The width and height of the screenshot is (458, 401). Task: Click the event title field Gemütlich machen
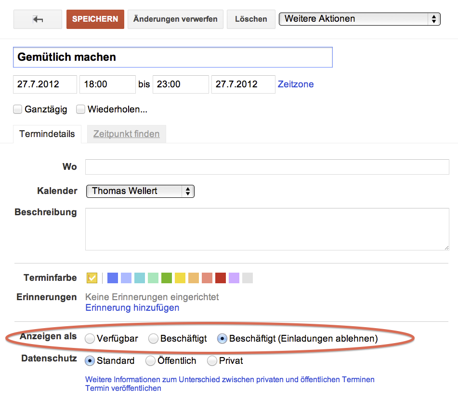click(x=172, y=57)
